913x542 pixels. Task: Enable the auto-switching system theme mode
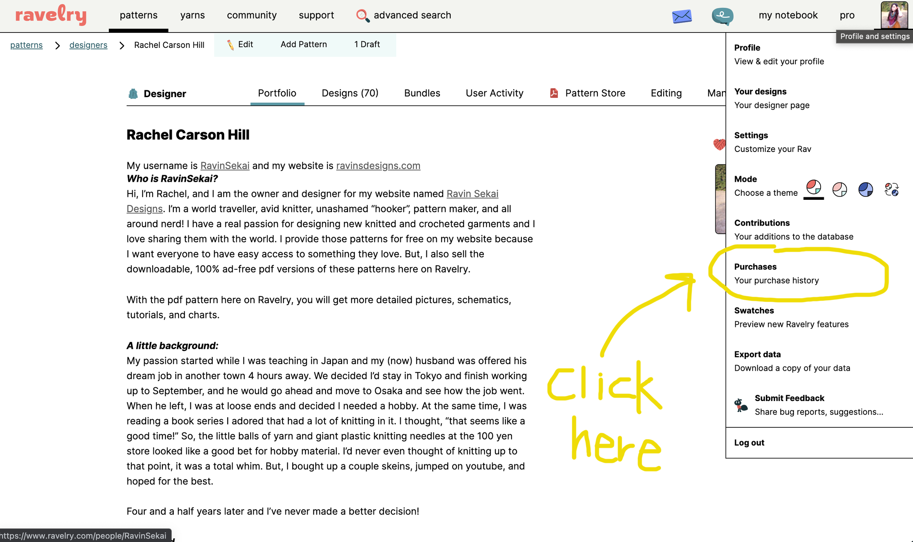tap(891, 189)
